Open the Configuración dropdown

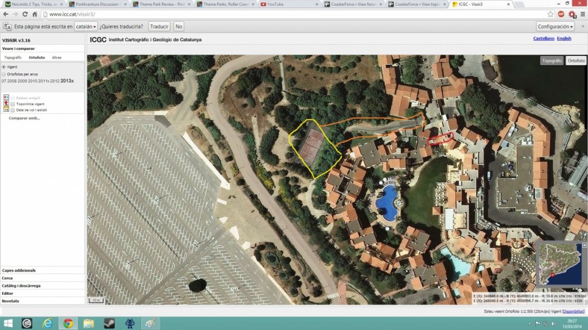[555, 26]
